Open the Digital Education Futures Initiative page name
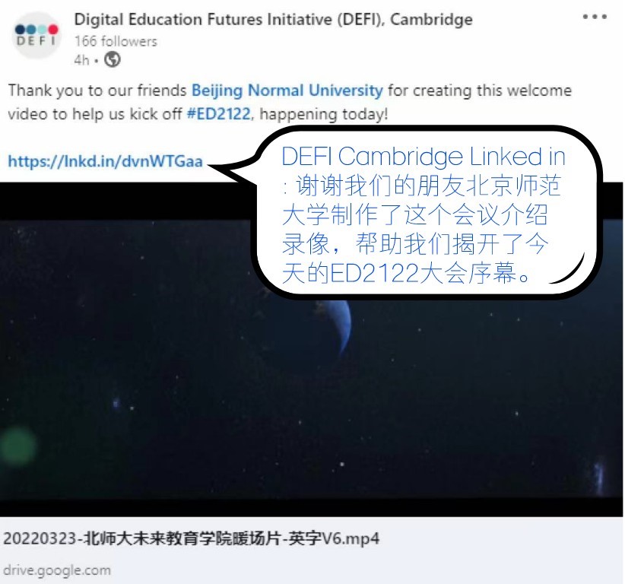 pyautogui.click(x=274, y=19)
